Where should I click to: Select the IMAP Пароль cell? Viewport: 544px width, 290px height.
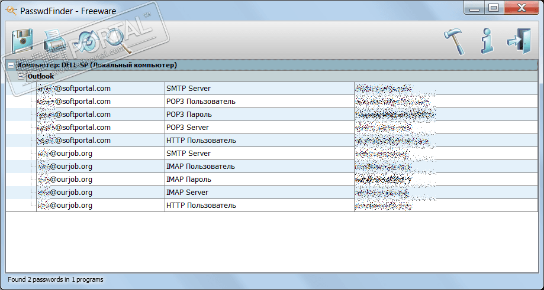[x=259, y=180]
